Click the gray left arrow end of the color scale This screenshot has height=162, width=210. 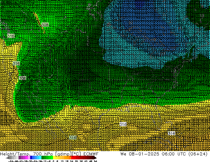[x=8, y=158]
